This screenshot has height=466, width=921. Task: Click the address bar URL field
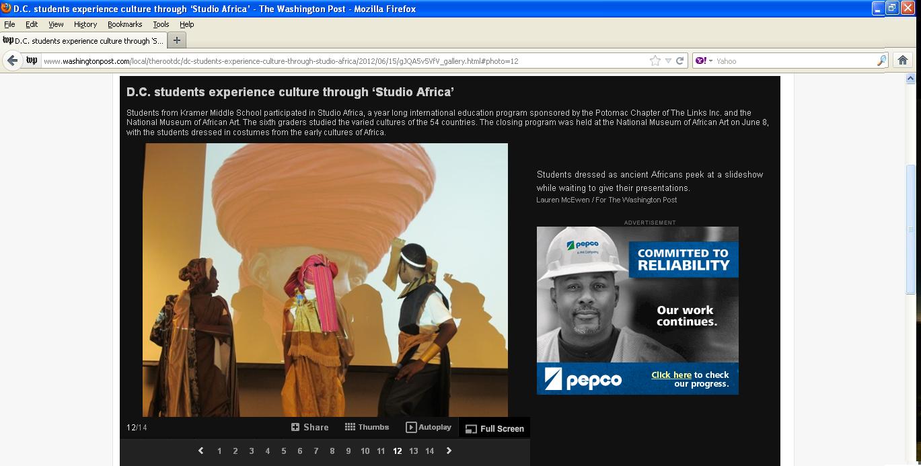pos(336,61)
